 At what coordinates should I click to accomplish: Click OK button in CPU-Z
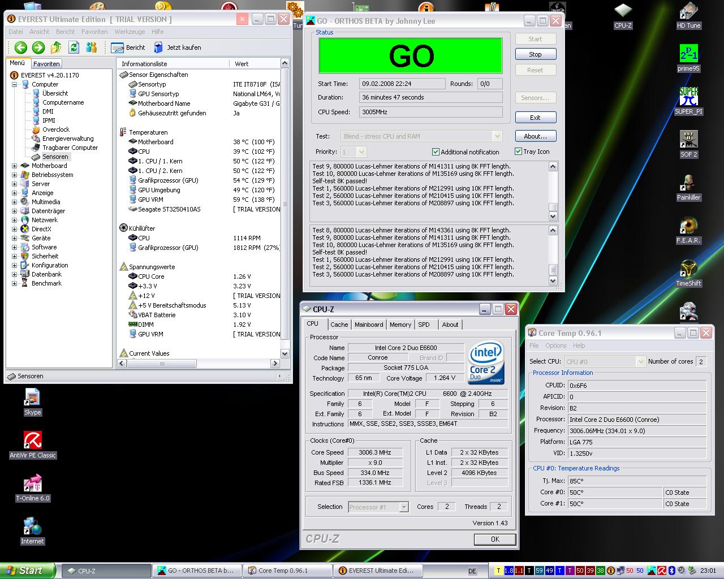click(495, 539)
